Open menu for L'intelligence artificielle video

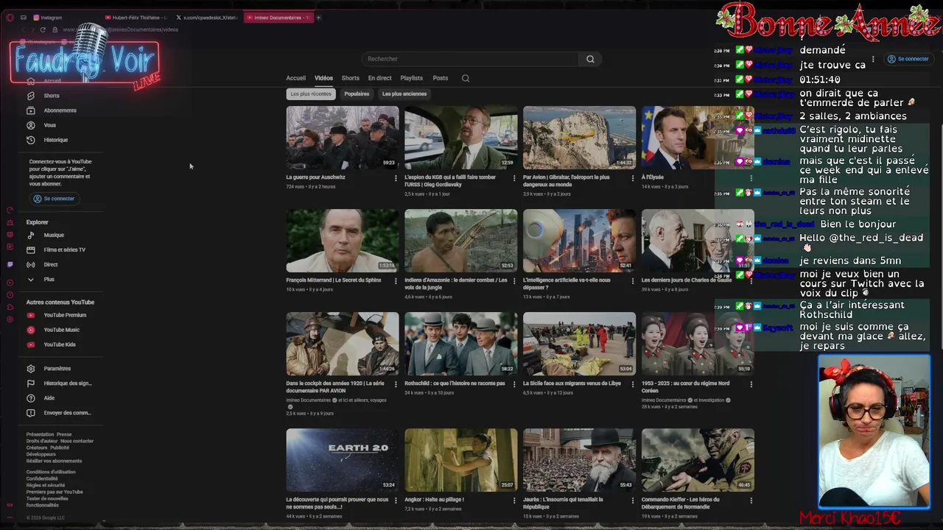(x=633, y=281)
